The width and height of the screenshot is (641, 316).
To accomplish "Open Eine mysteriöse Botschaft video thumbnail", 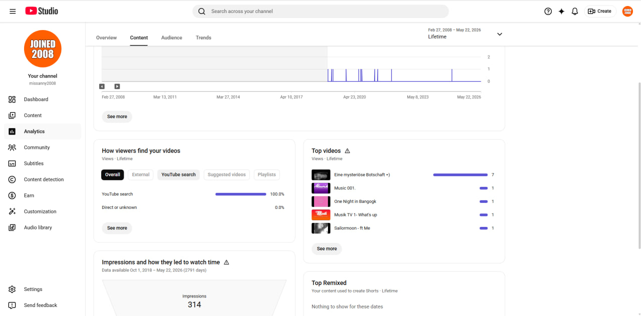I will pyautogui.click(x=321, y=175).
